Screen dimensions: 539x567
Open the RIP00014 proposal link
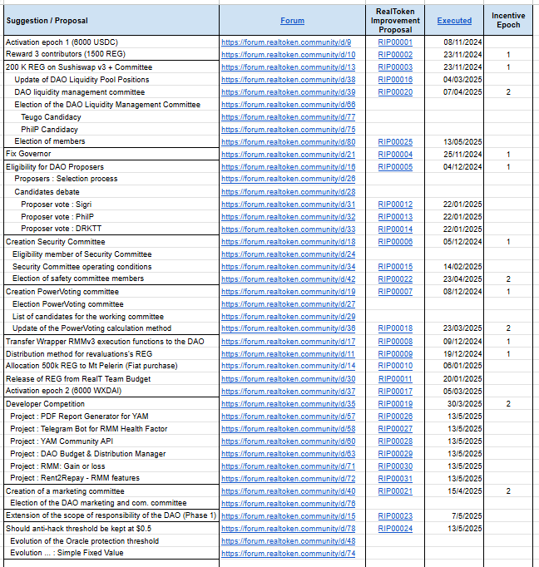click(x=395, y=229)
